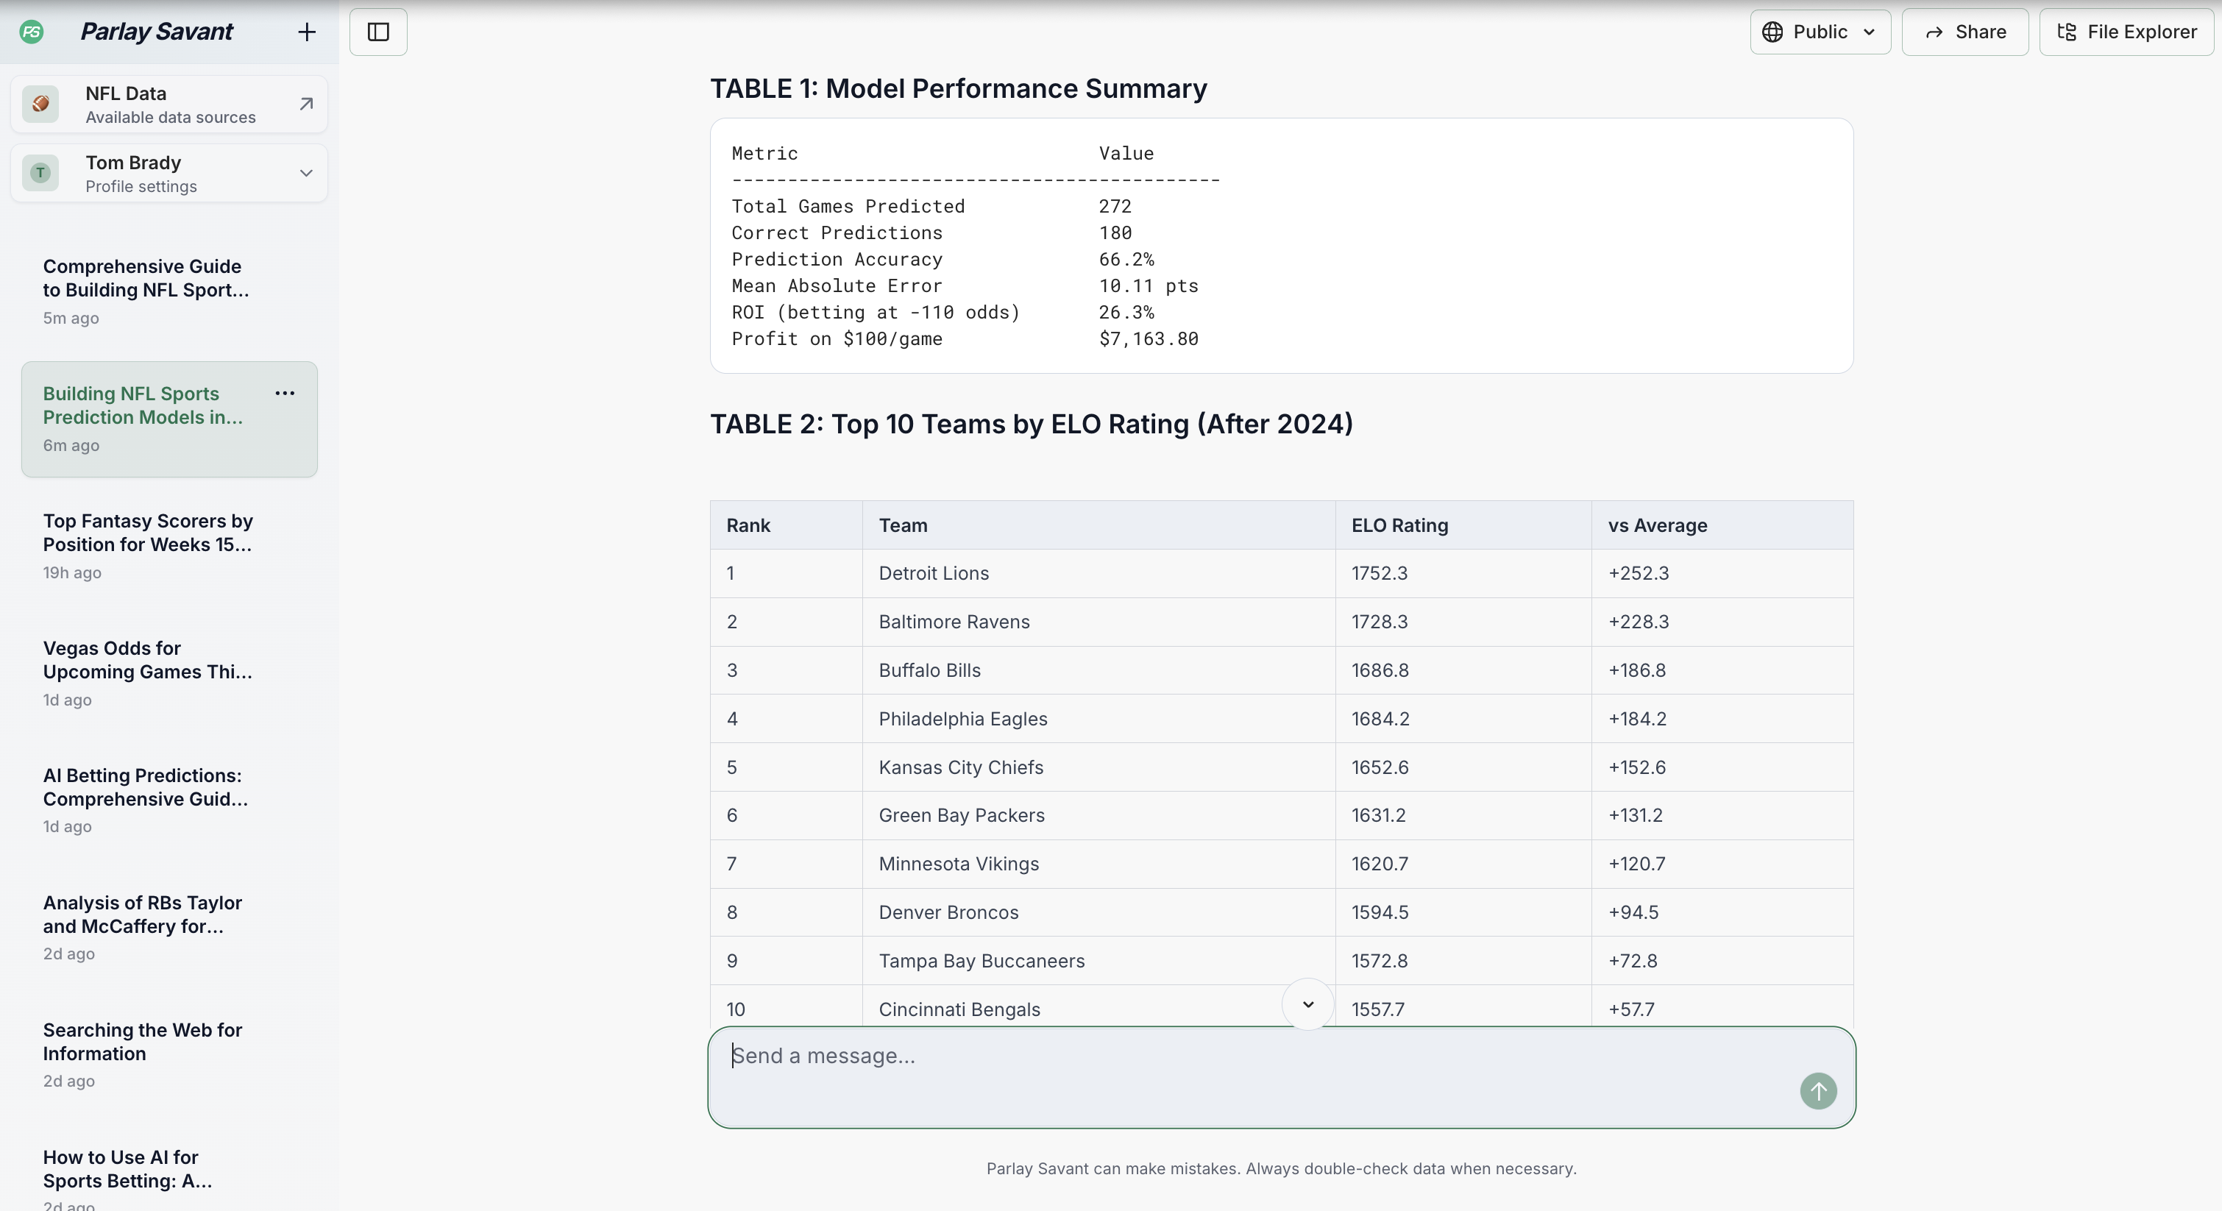Open Top Fantasy Scorers by Position chat
Viewport: 2222px width, 1211px height.
coord(147,533)
